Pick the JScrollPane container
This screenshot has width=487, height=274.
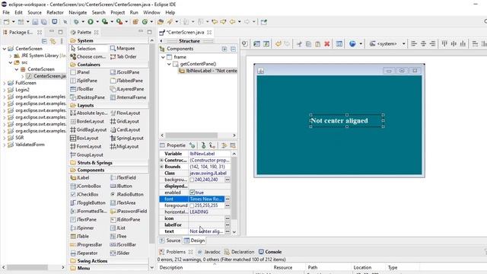coord(125,72)
